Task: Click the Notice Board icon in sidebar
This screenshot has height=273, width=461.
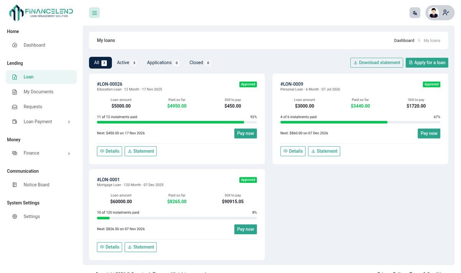Action: 15,185
